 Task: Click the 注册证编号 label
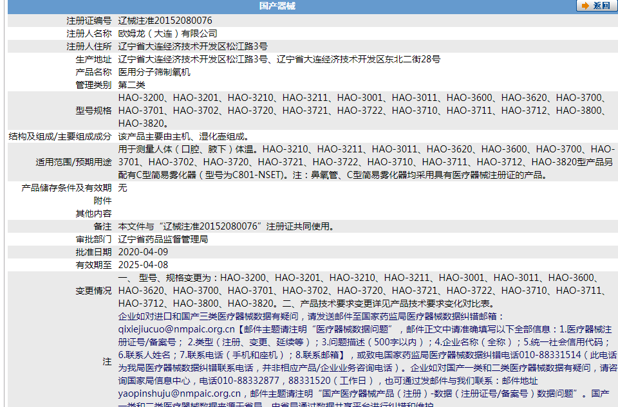click(x=89, y=21)
